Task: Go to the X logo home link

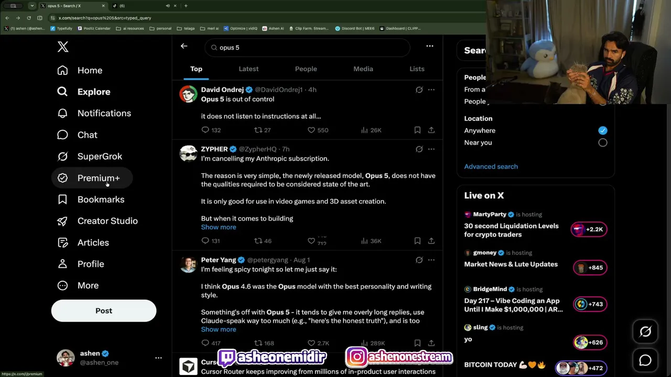Action: pos(63,47)
